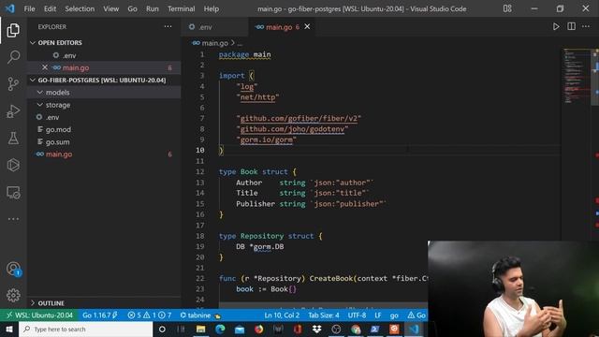Open go.mod file in explorer tree

click(104, 129)
